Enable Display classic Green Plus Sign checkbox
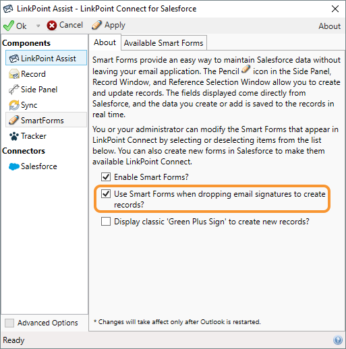 pyautogui.click(x=106, y=221)
